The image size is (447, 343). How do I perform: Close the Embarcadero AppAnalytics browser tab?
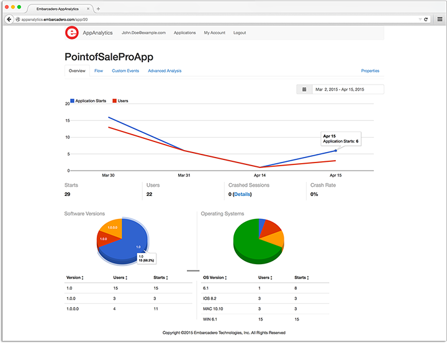coord(89,9)
